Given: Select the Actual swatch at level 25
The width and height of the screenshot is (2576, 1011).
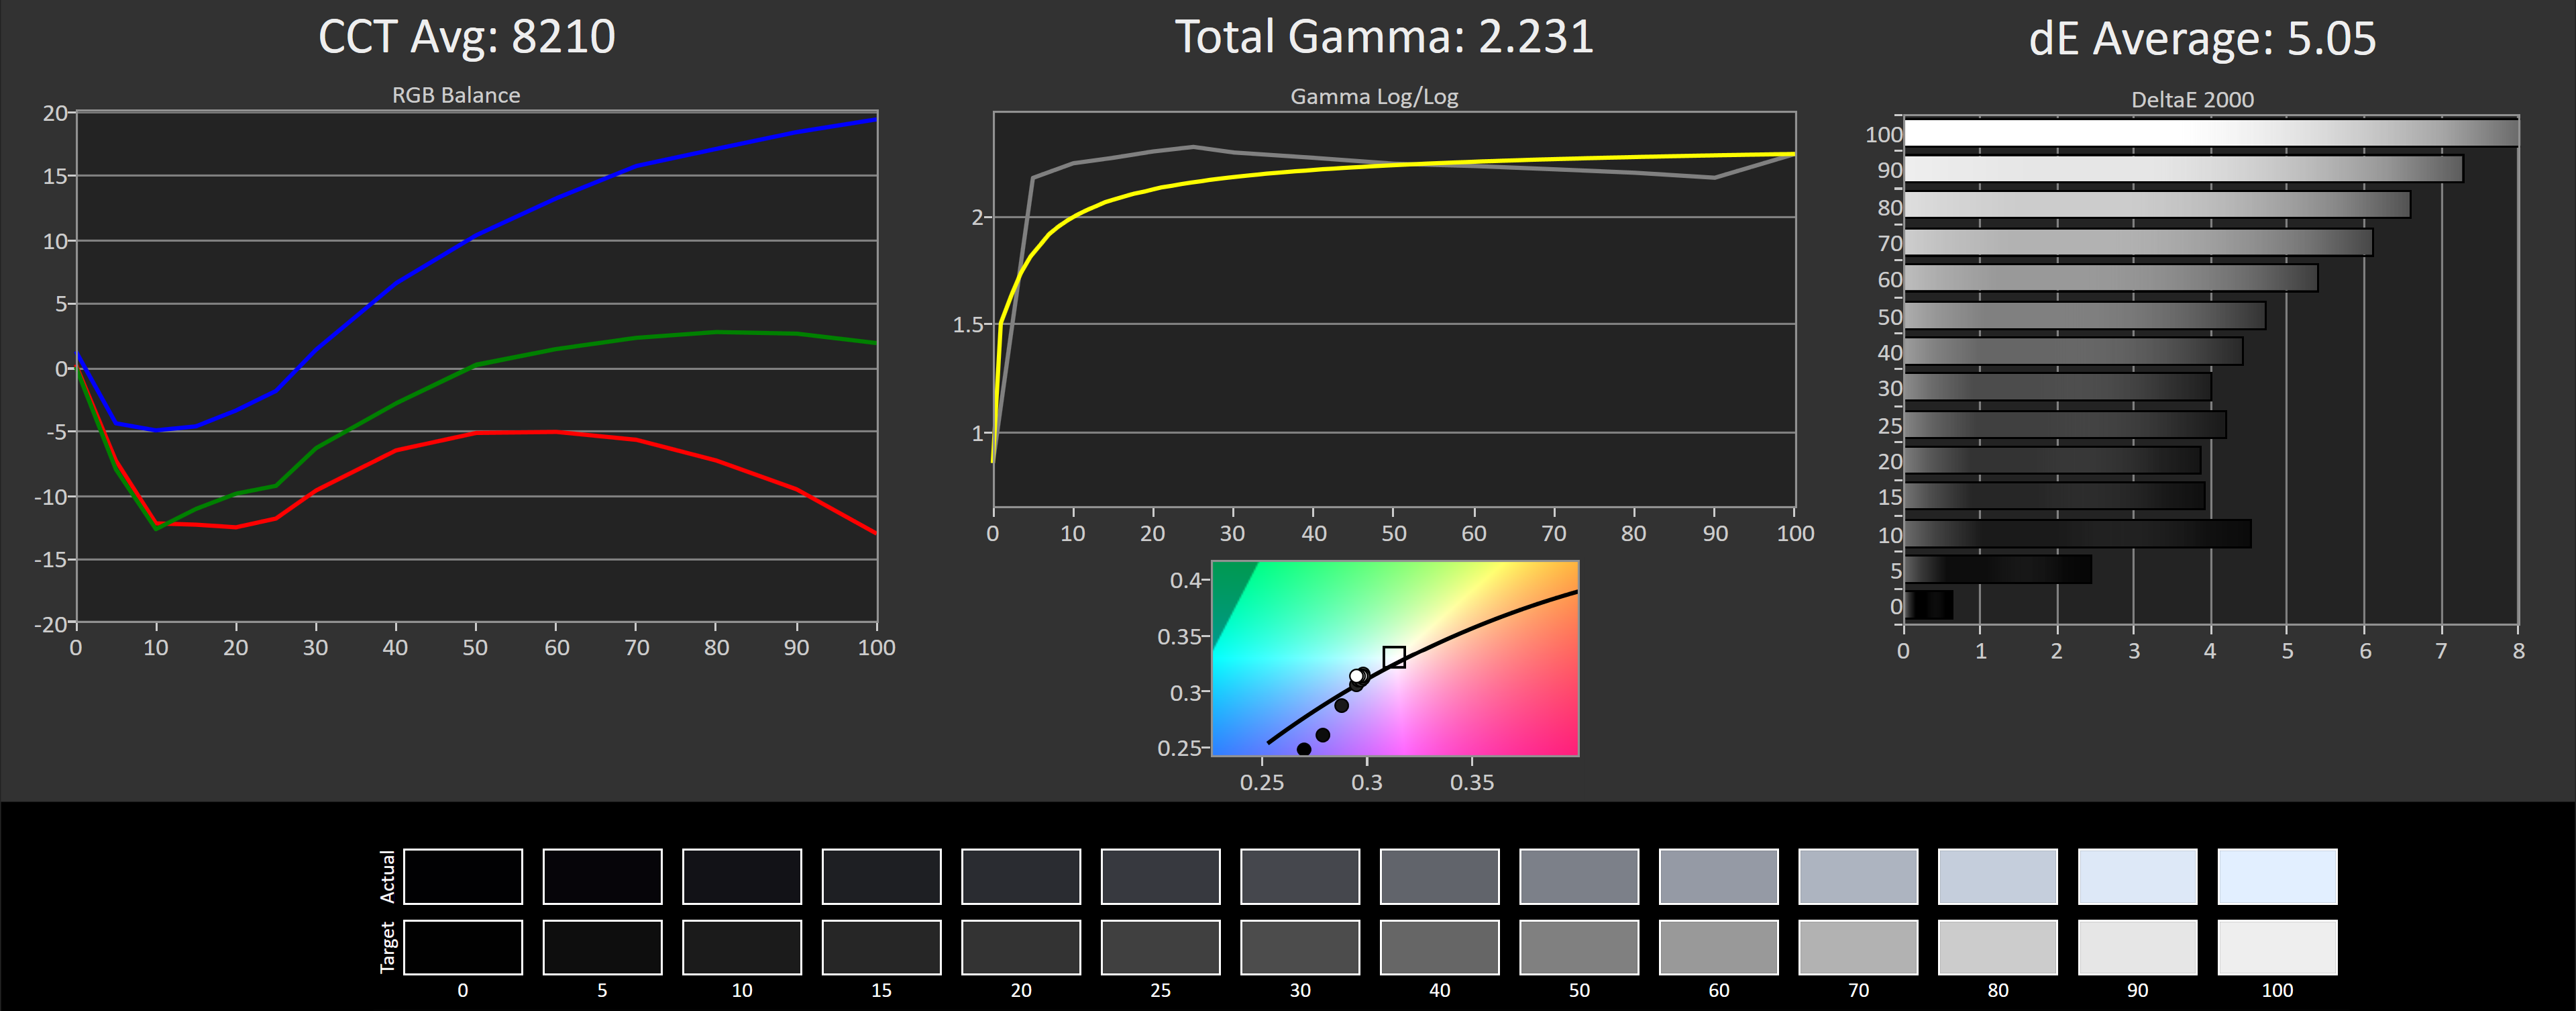Looking at the screenshot, I should [x=1160, y=876].
